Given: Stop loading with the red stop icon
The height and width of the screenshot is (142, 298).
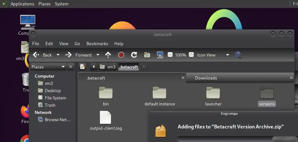Looking at the screenshot, I should click(x=121, y=55).
